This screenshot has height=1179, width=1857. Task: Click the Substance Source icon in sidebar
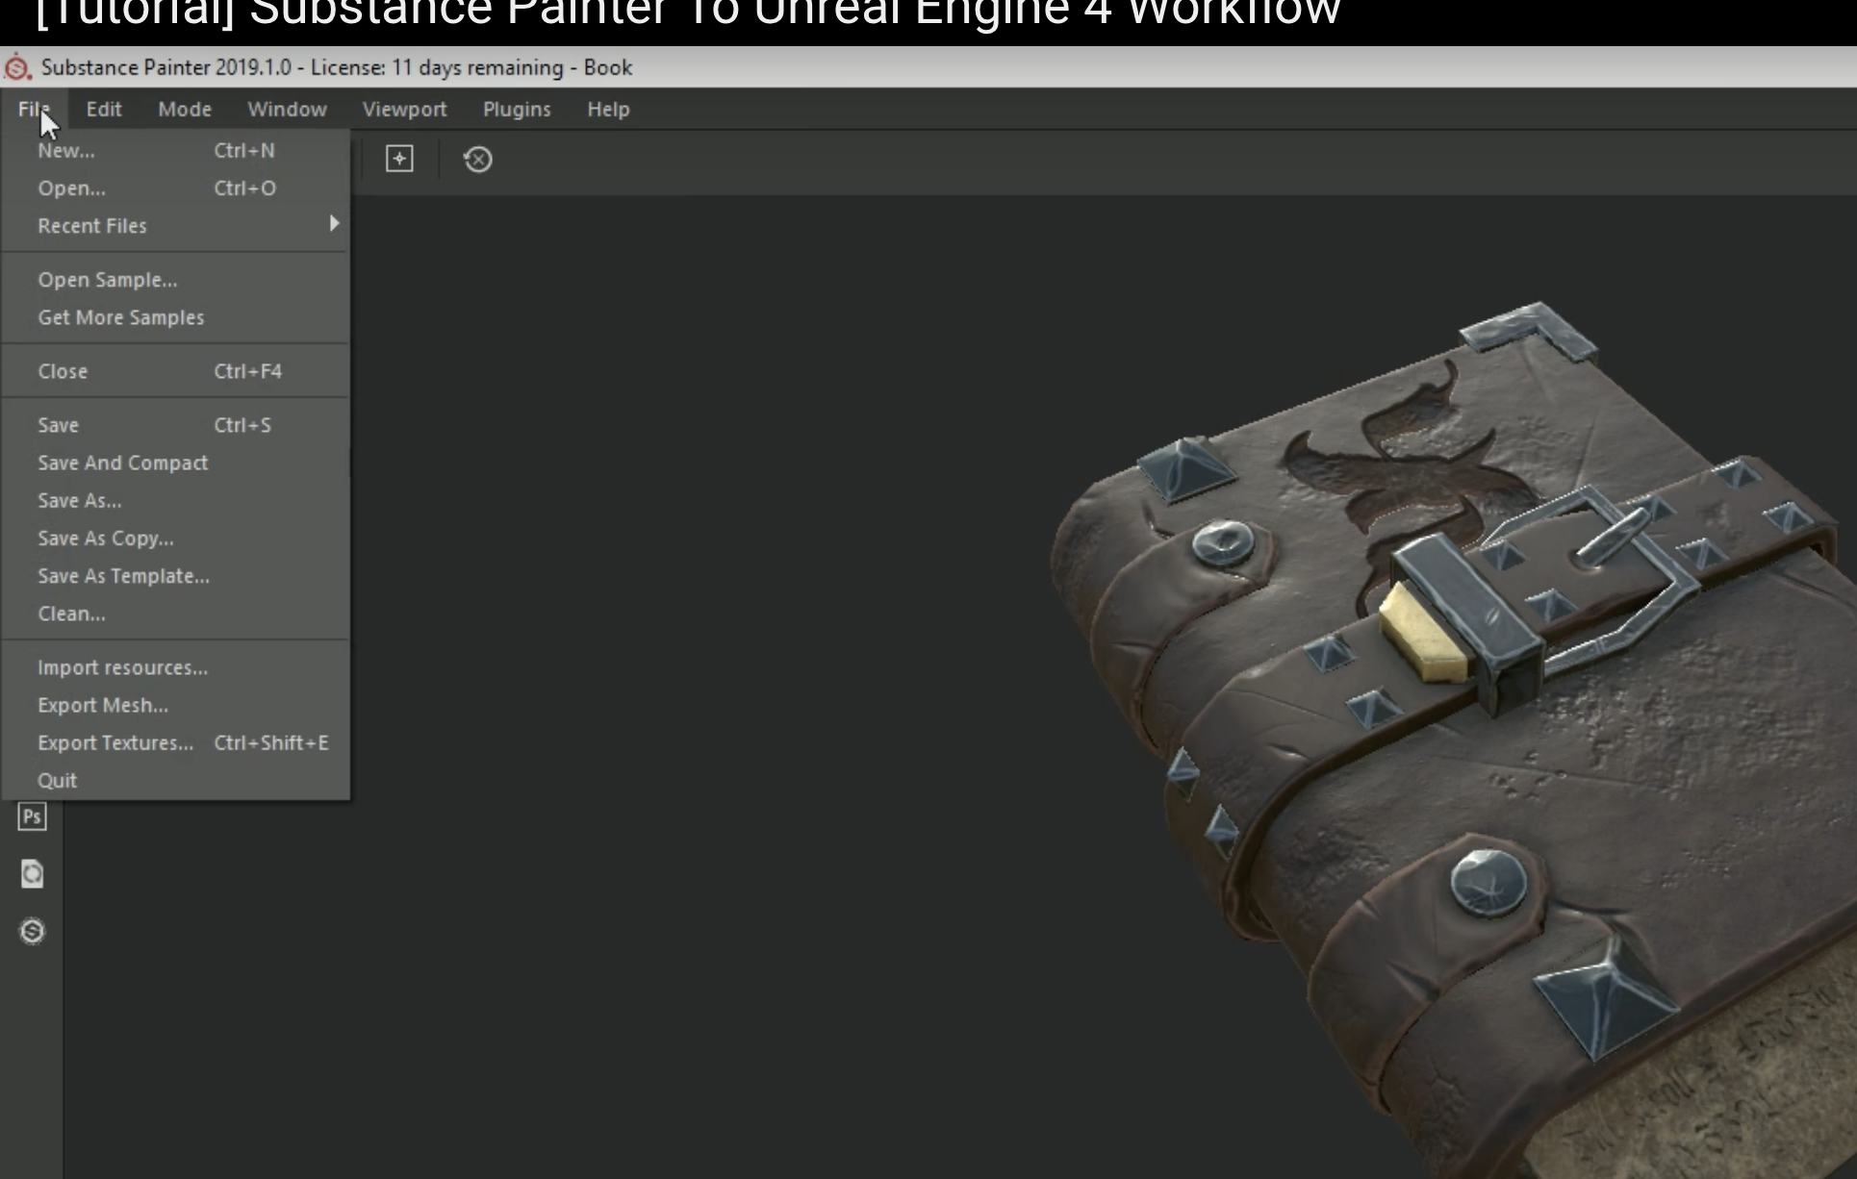[32, 931]
